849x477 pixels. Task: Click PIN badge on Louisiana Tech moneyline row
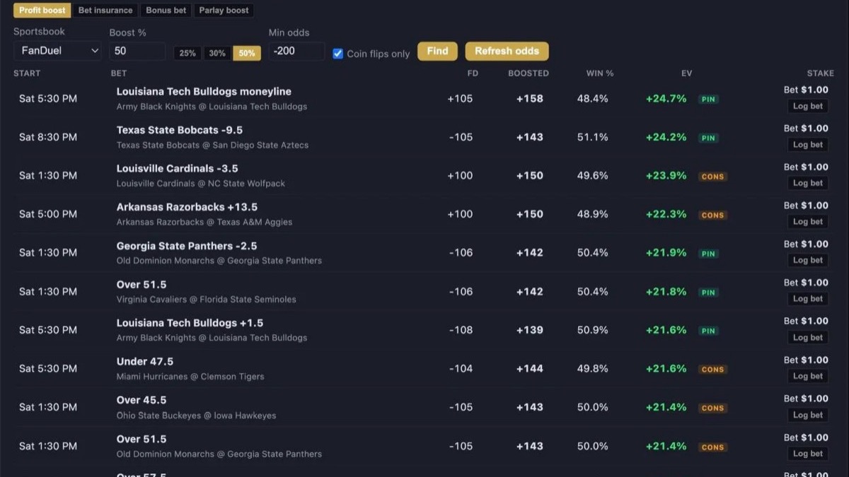pos(708,100)
